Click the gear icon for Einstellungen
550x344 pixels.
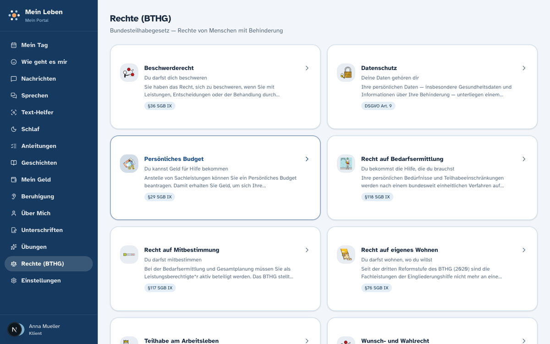click(14, 281)
